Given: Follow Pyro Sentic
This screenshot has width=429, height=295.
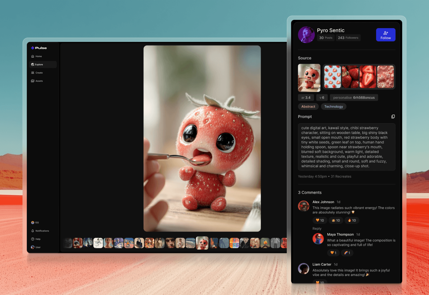Looking at the screenshot, I should [x=386, y=35].
